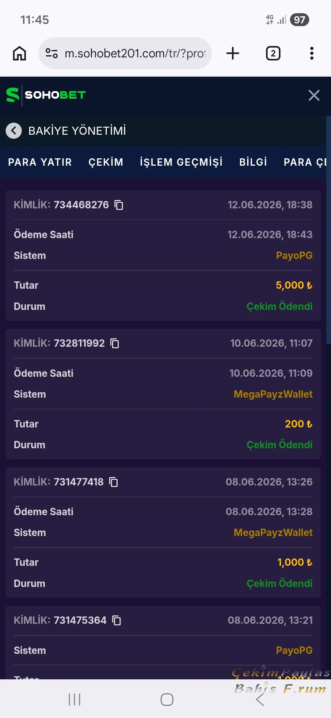Tap Android recent apps button
Image resolution: width=331 pixels, height=718 pixels.
[x=74, y=700]
